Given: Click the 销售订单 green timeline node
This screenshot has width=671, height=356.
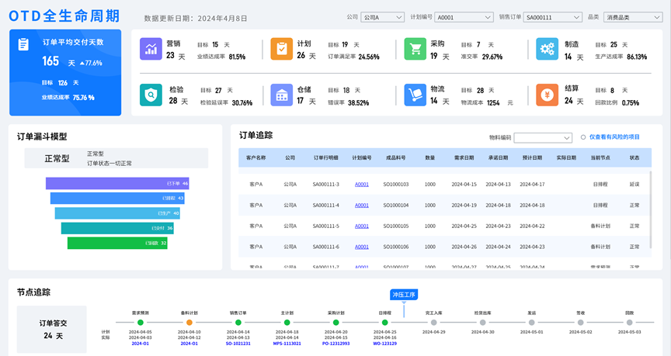Looking at the screenshot, I should tap(238, 323).
